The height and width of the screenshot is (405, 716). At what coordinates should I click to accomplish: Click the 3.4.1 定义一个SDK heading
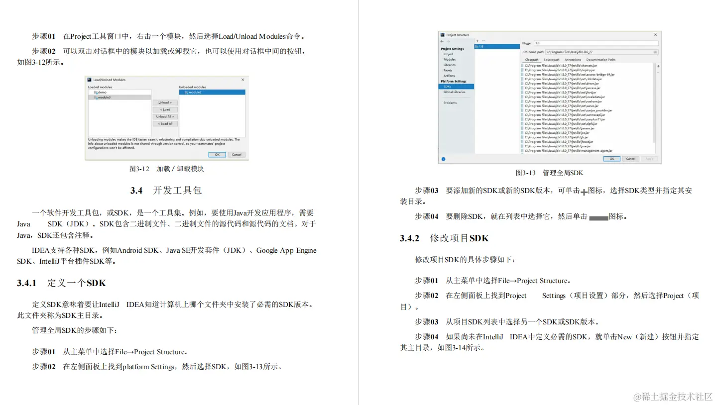[62, 283]
